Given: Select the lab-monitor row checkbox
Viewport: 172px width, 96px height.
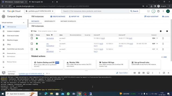Looking at the screenshot, I should tap(32, 38).
